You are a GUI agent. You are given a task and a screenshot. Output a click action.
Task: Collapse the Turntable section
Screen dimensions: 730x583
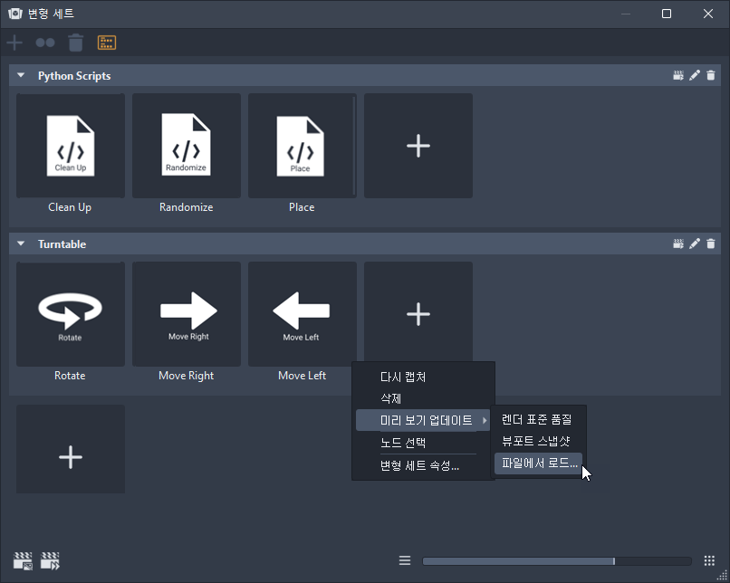21,244
